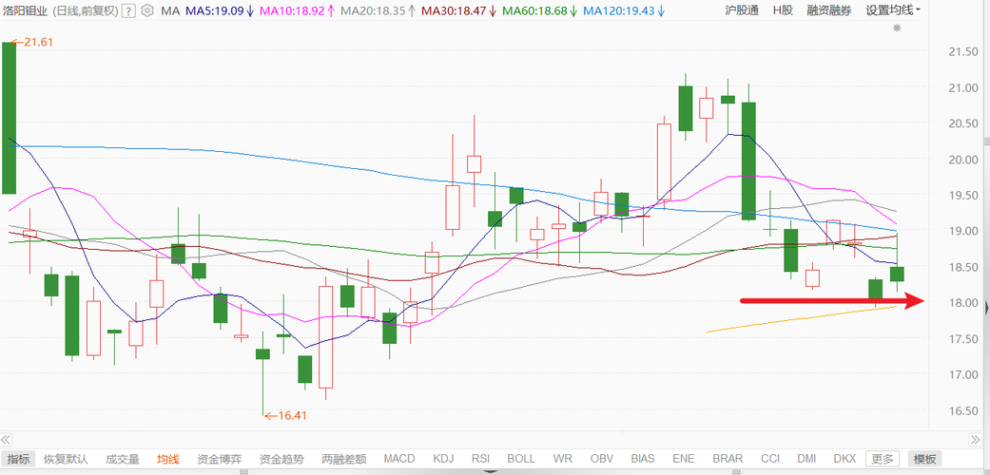The image size is (990, 475).
Task: Select the BRAR indicator tab
Action: 728,459
